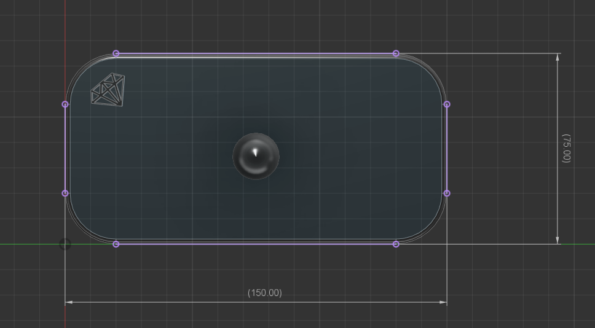Click the diamond wireframe emblem on the plate

(108, 90)
